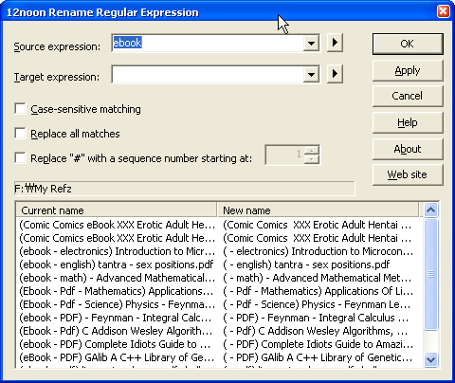Click the file list scroll up arrow
This screenshot has width=455, height=383.
(x=430, y=210)
